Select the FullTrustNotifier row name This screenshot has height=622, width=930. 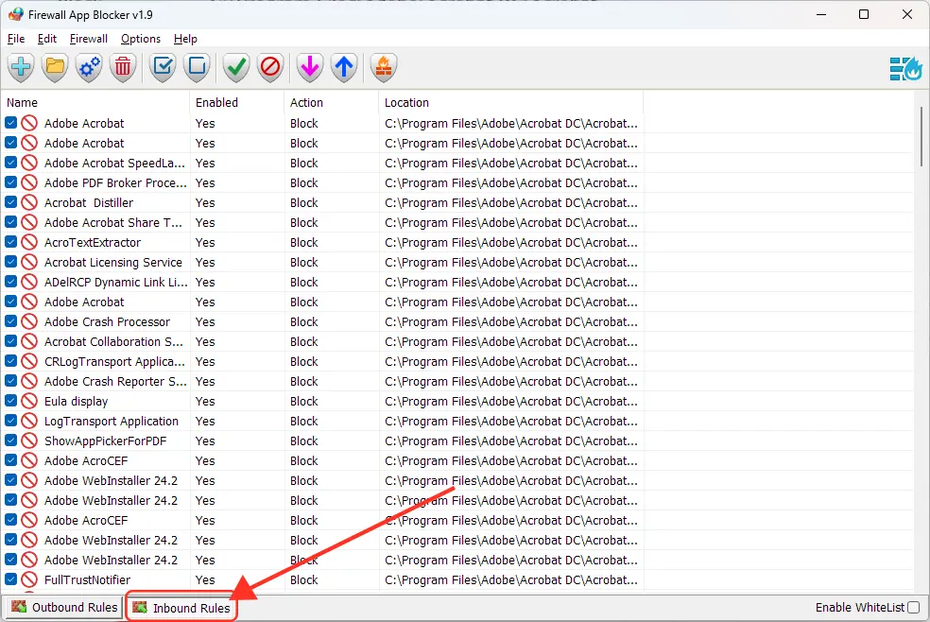(87, 579)
